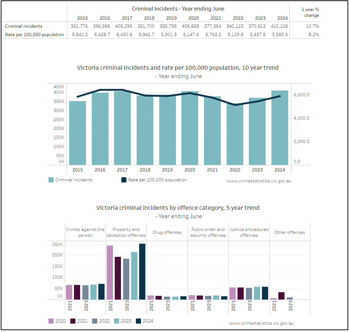Image resolution: width=349 pixels, height=332 pixels.
Task: Click the tallest Property and deception offences bar
Action: pos(142,272)
